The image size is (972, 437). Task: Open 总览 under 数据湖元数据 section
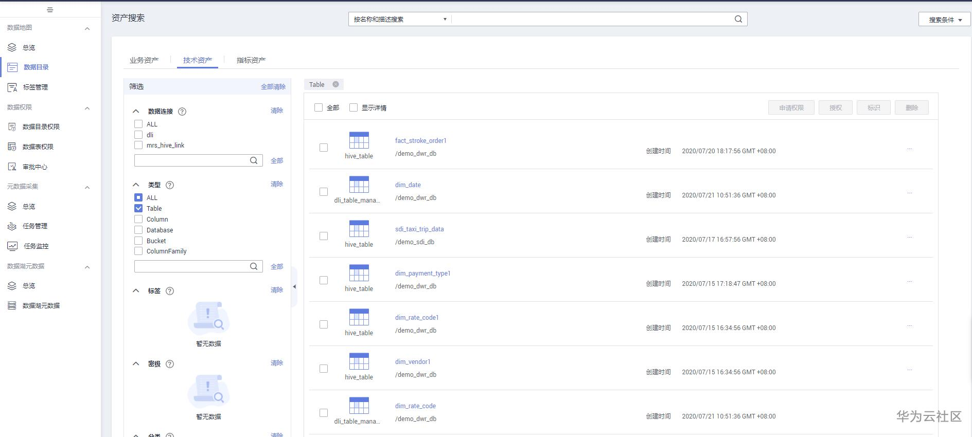click(29, 286)
